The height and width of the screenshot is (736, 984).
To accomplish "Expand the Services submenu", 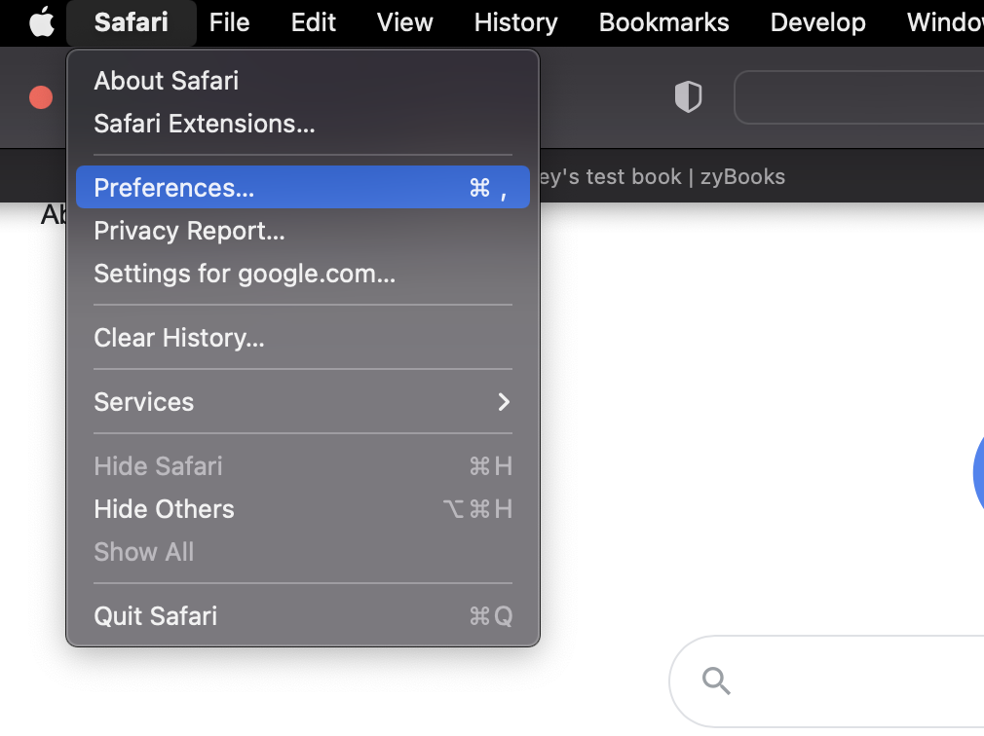I will [x=302, y=402].
